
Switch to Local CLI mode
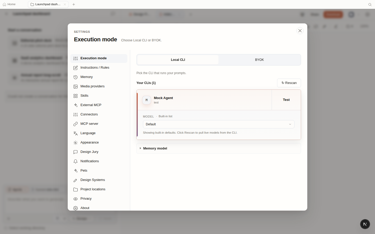(178, 60)
